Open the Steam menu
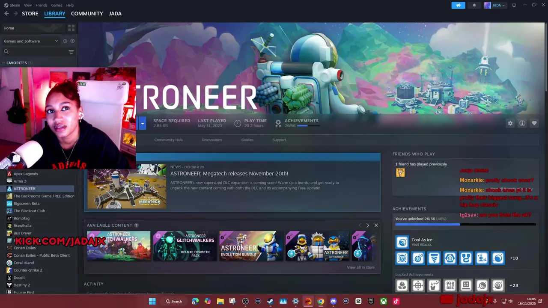This screenshot has height=308, width=548. (x=12, y=5)
